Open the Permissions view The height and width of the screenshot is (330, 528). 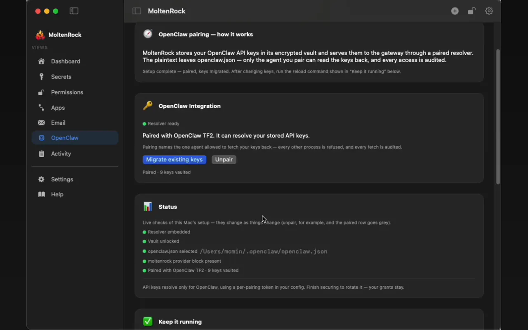point(75,92)
